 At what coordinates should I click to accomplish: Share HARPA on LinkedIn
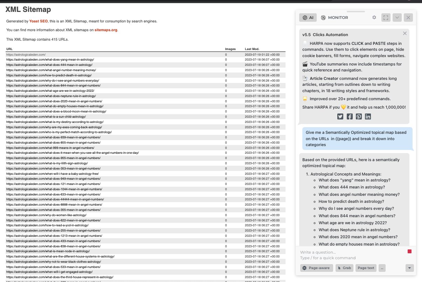pyautogui.click(x=368, y=116)
